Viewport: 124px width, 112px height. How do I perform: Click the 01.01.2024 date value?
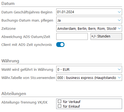[x=66, y=12]
